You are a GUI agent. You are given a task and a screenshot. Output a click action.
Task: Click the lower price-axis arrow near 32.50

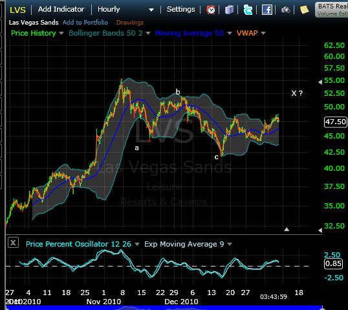click(x=320, y=230)
